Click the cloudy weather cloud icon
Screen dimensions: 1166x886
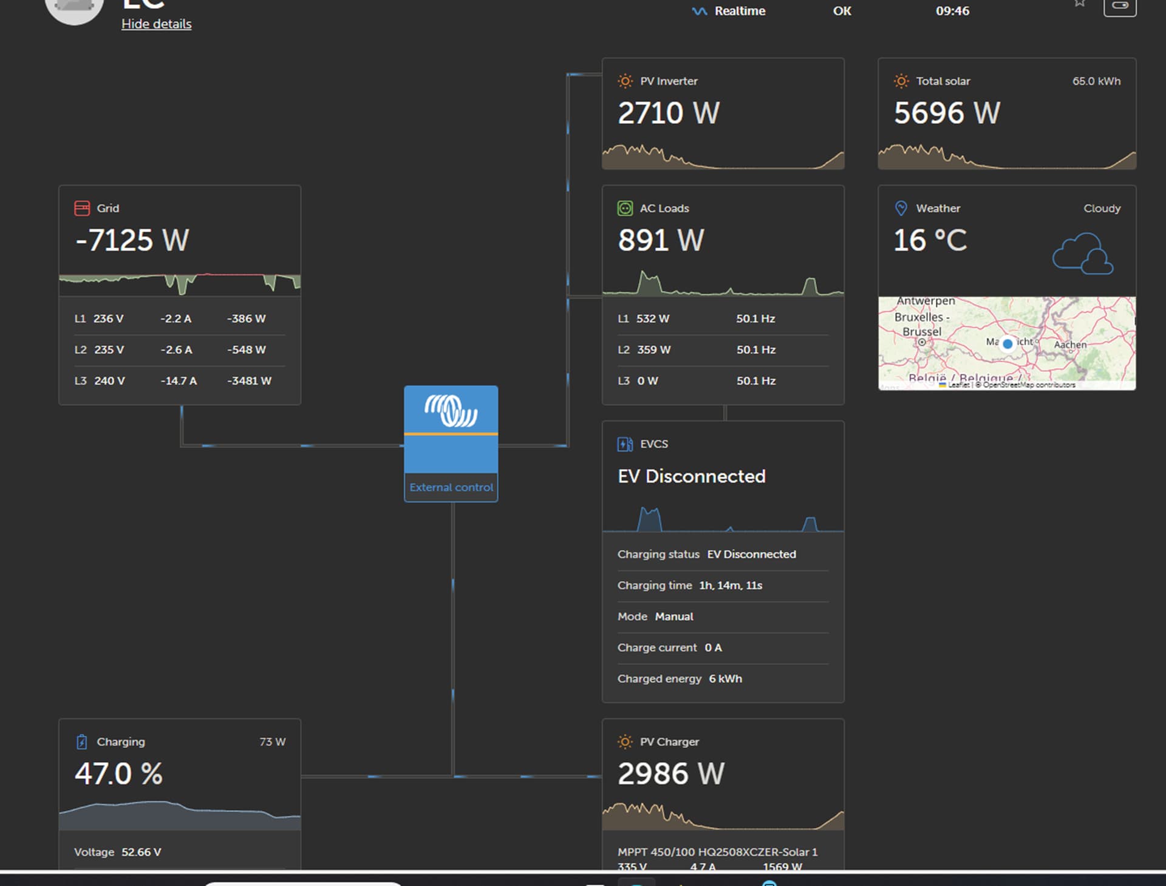pyautogui.click(x=1083, y=254)
